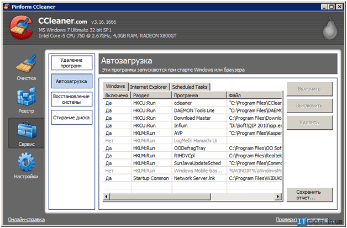Click the title bar application icon

6,6
